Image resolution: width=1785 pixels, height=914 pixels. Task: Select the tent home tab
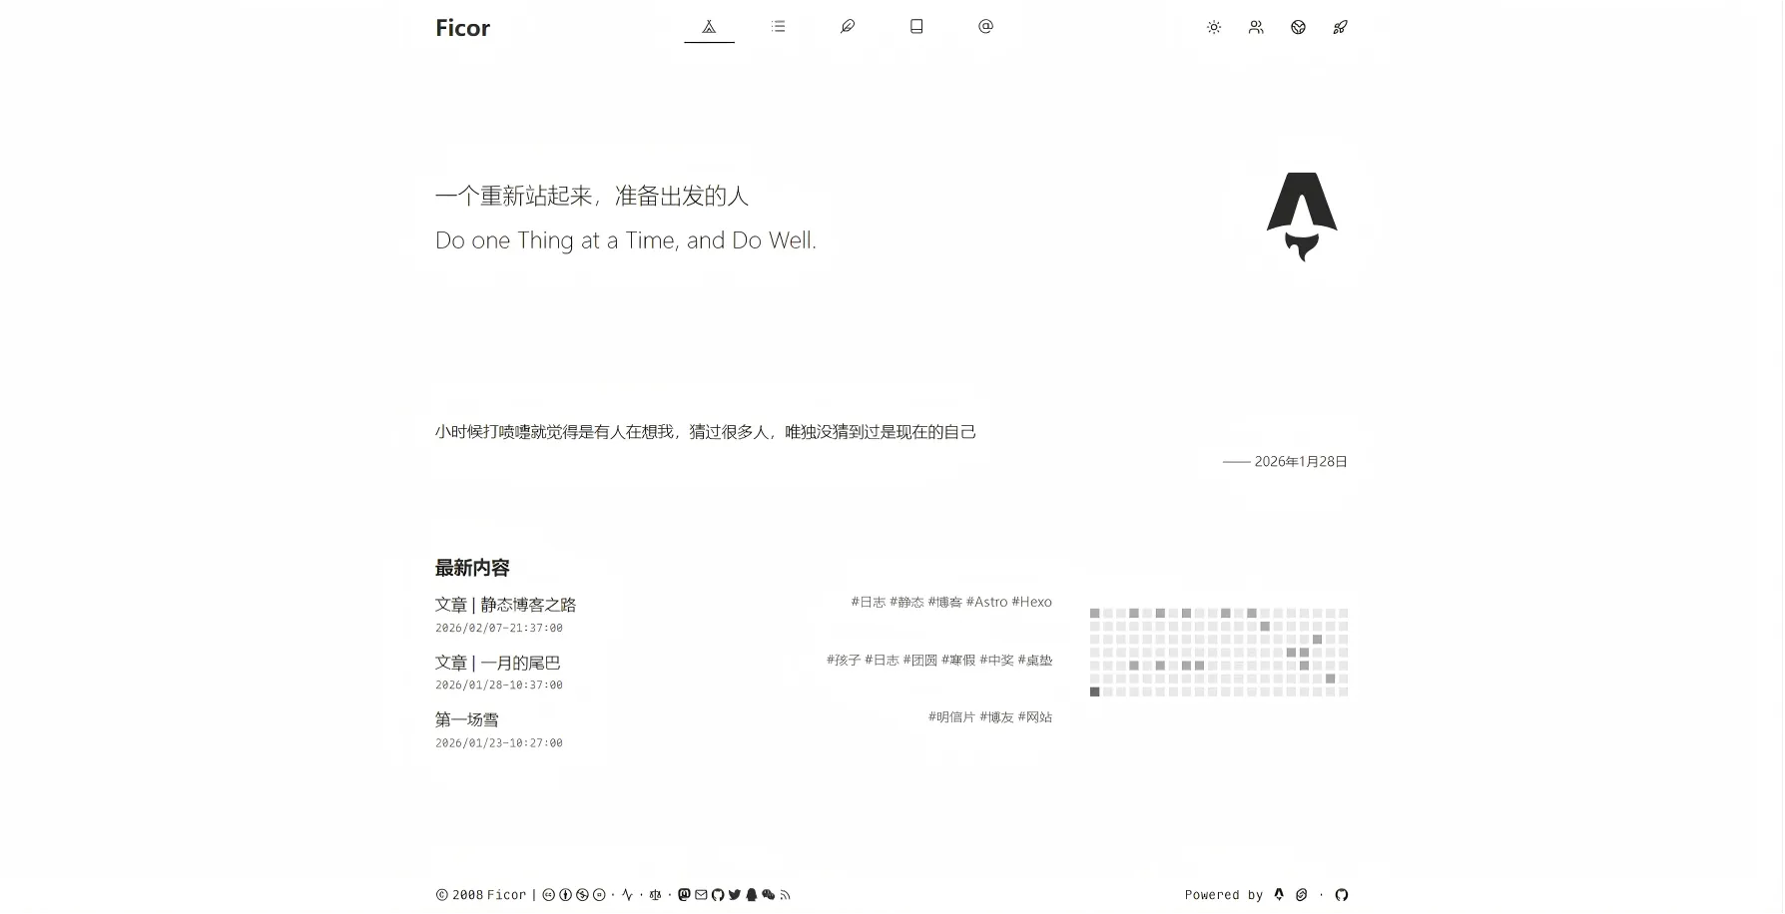click(x=709, y=27)
